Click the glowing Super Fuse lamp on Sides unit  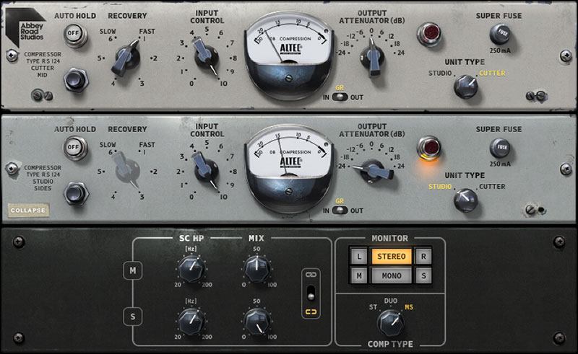click(429, 148)
